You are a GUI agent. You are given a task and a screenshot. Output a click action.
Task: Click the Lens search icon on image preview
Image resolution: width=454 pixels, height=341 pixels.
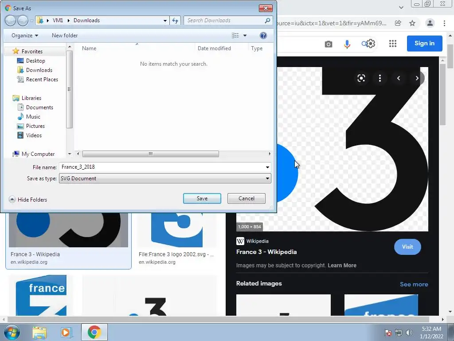coord(361,78)
